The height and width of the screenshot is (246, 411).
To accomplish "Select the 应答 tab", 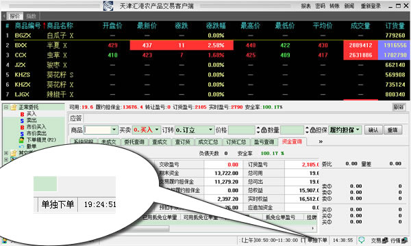I will (76, 118).
